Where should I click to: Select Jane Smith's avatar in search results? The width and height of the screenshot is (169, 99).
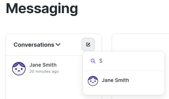point(93,81)
